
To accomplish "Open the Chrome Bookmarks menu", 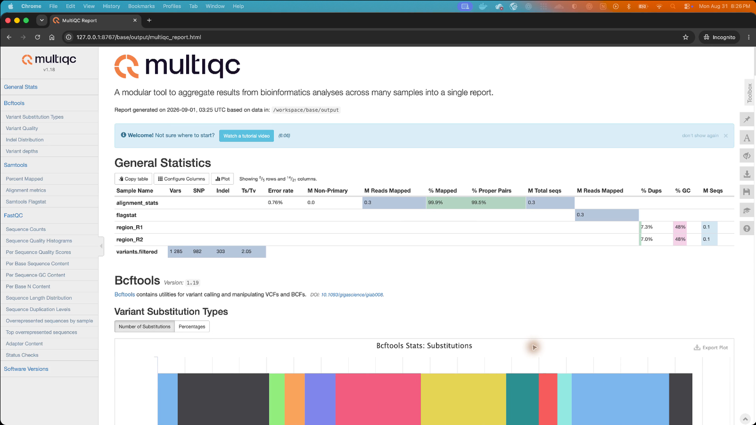I will point(141,6).
